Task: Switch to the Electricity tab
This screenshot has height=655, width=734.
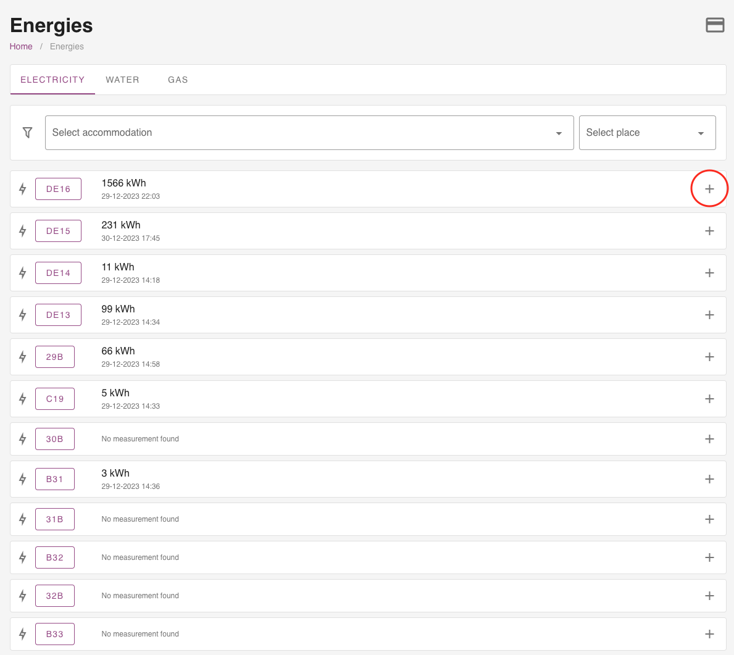Action: click(52, 80)
